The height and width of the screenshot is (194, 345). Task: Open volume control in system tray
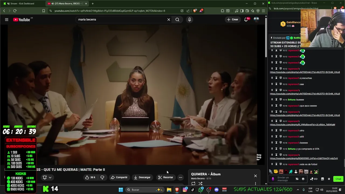click(322, 190)
